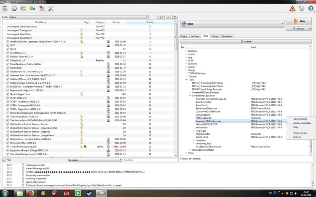This screenshot has height=197, width=316.
Task: Select GenerateFNISforUsers.exe file row
Action: tap(241, 121)
